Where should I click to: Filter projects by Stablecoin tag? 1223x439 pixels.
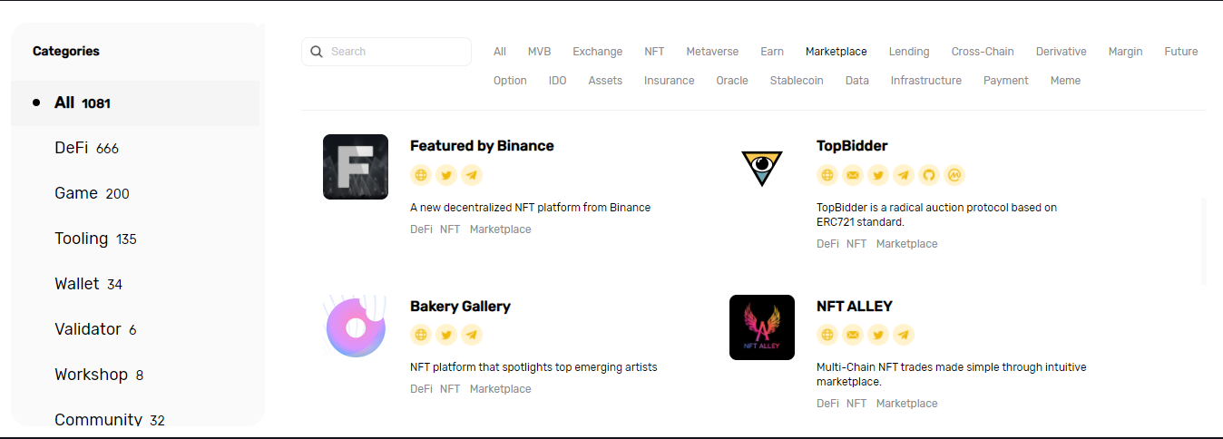pos(797,81)
